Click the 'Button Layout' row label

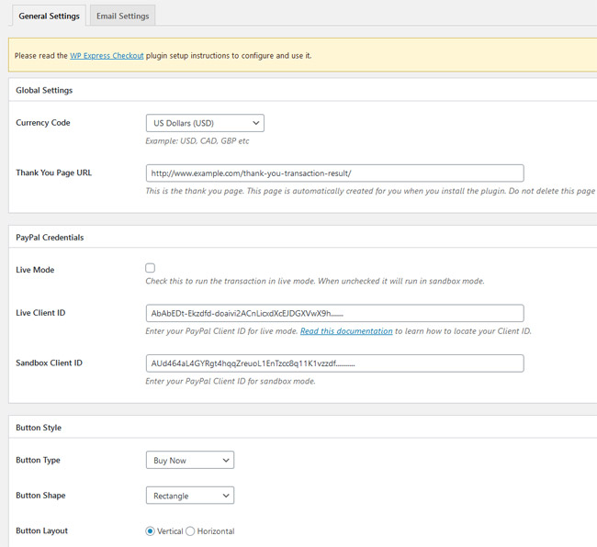coord(41,531)
